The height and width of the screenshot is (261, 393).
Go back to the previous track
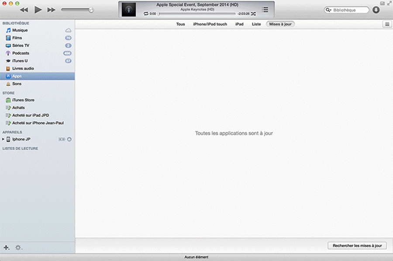(x=24, y=10)
